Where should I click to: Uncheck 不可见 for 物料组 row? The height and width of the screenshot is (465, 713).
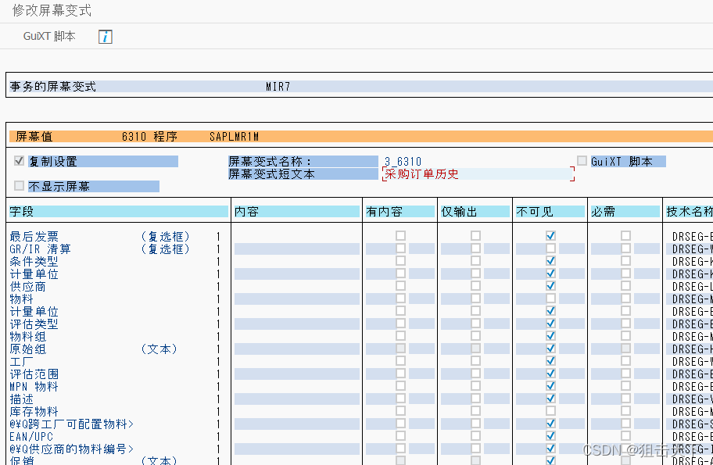(x=550, y=336)
